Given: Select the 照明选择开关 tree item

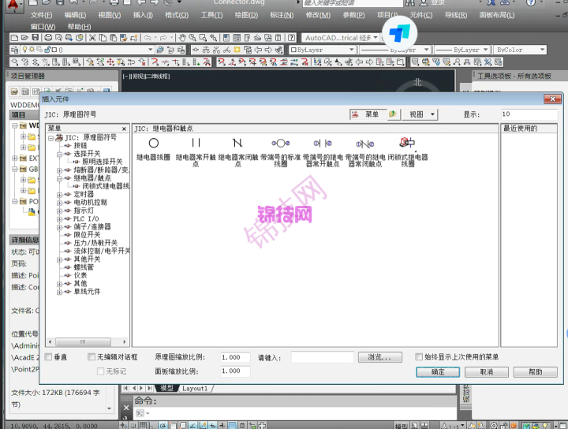Looking at the screenshot, I should point(102,162).
